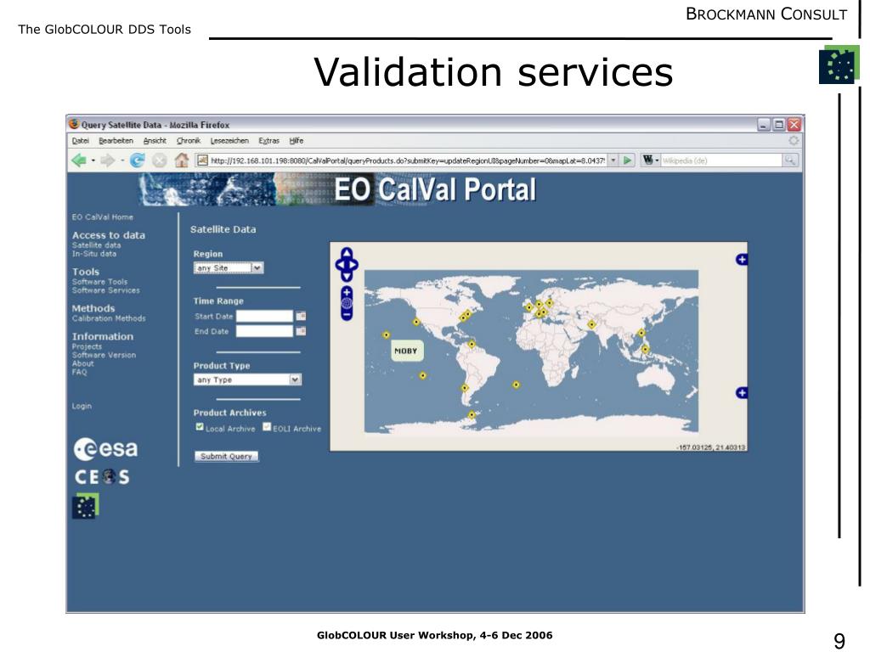This screenshot has width=870, height=652.
Task: Click the Wikipedia (de) search field
Action: pos(721,160)
